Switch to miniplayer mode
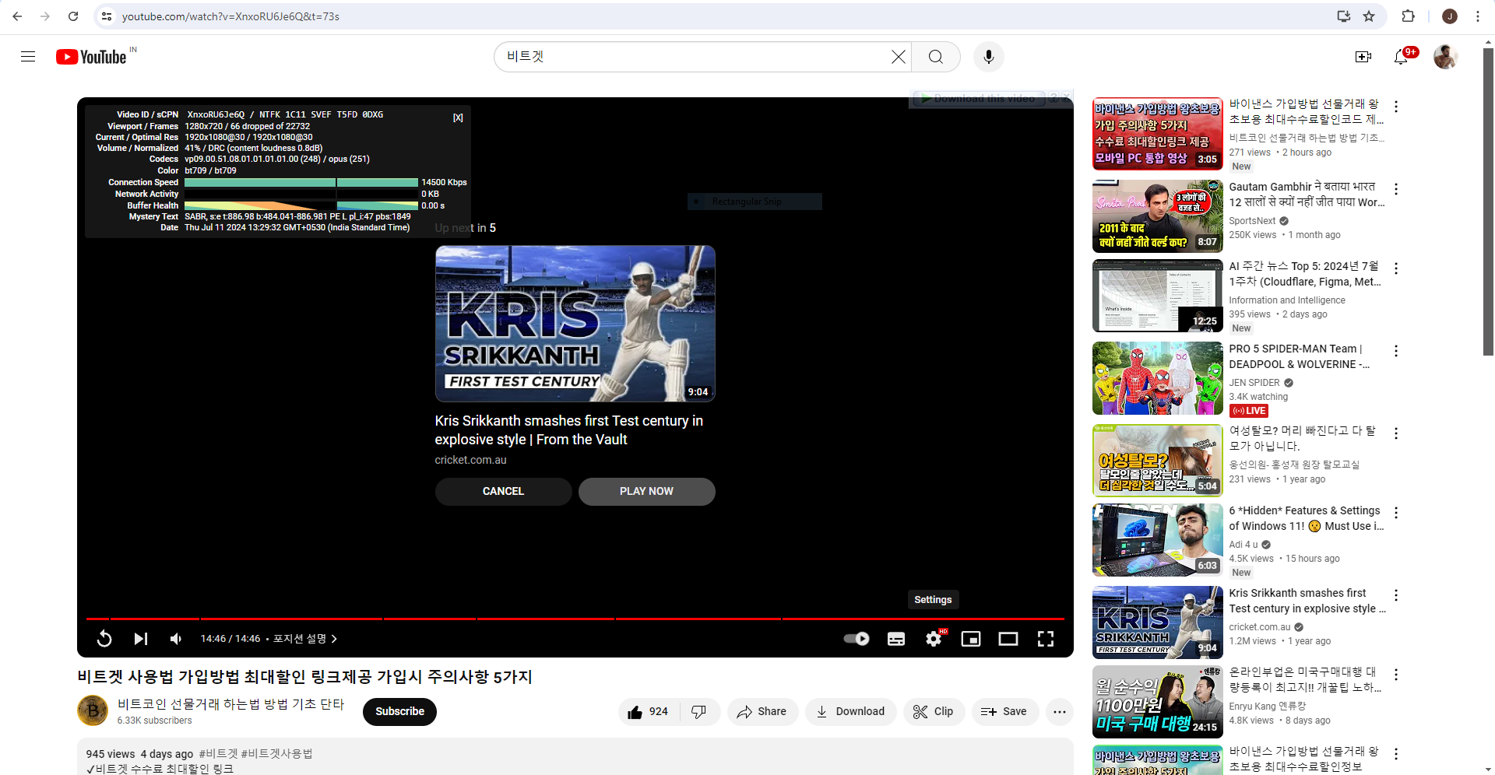1495x775 pixels. coord(971,639)
